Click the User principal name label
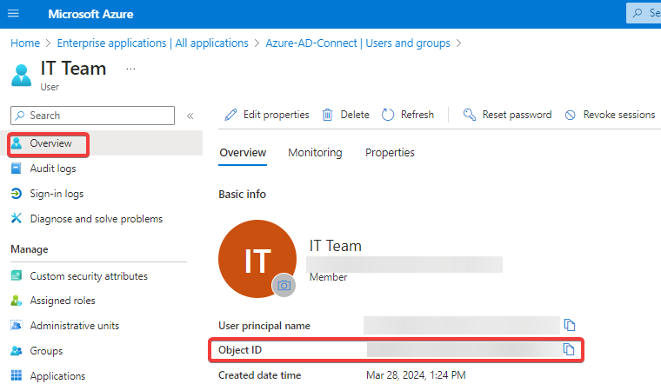Screen dimensions: 661x384 tap(264, 326)
